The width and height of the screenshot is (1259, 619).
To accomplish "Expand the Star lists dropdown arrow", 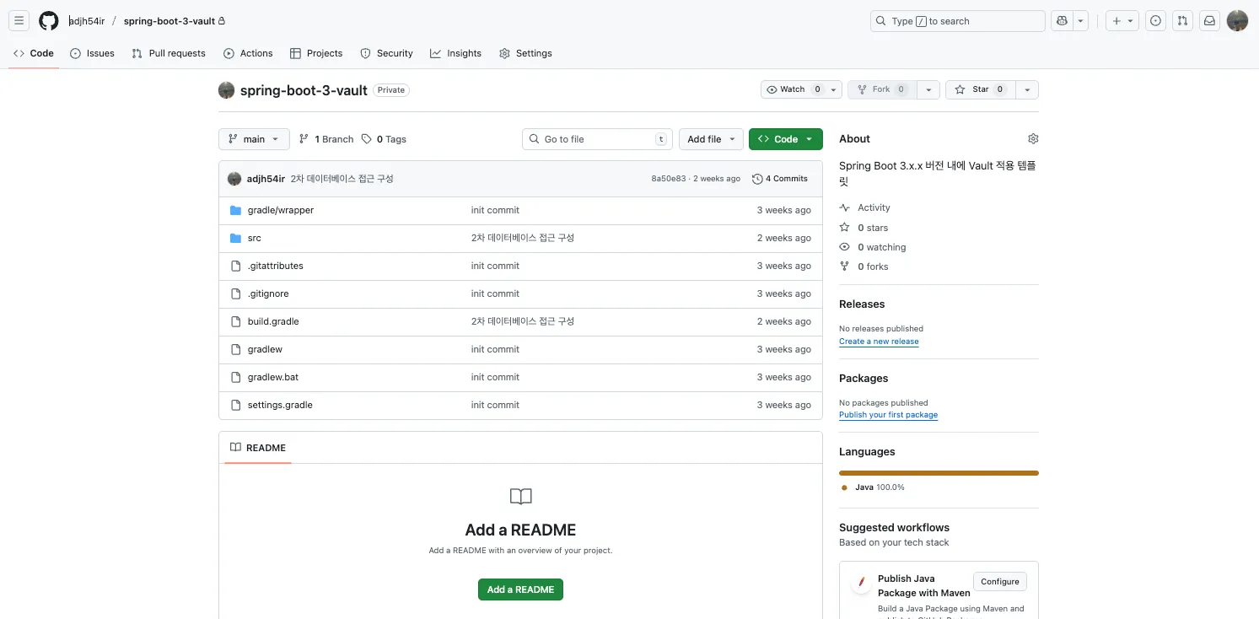I will (1027, 89).
